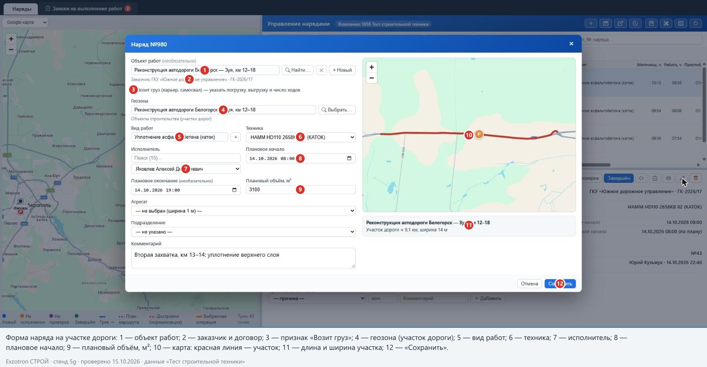Expand the Агрегат dropdown
Screen dimensions: 707x367
coord(243,211)
